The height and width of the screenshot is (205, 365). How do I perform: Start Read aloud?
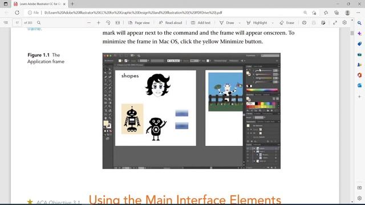tap(171, 23)
